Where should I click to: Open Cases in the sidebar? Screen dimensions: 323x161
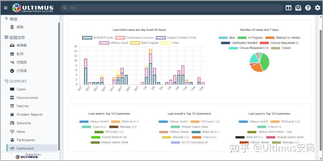(21, 89)
